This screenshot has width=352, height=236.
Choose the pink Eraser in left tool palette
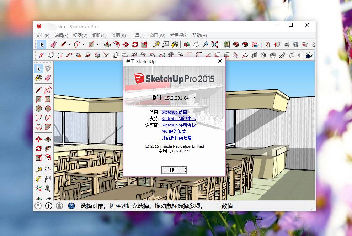pos(48,78)
